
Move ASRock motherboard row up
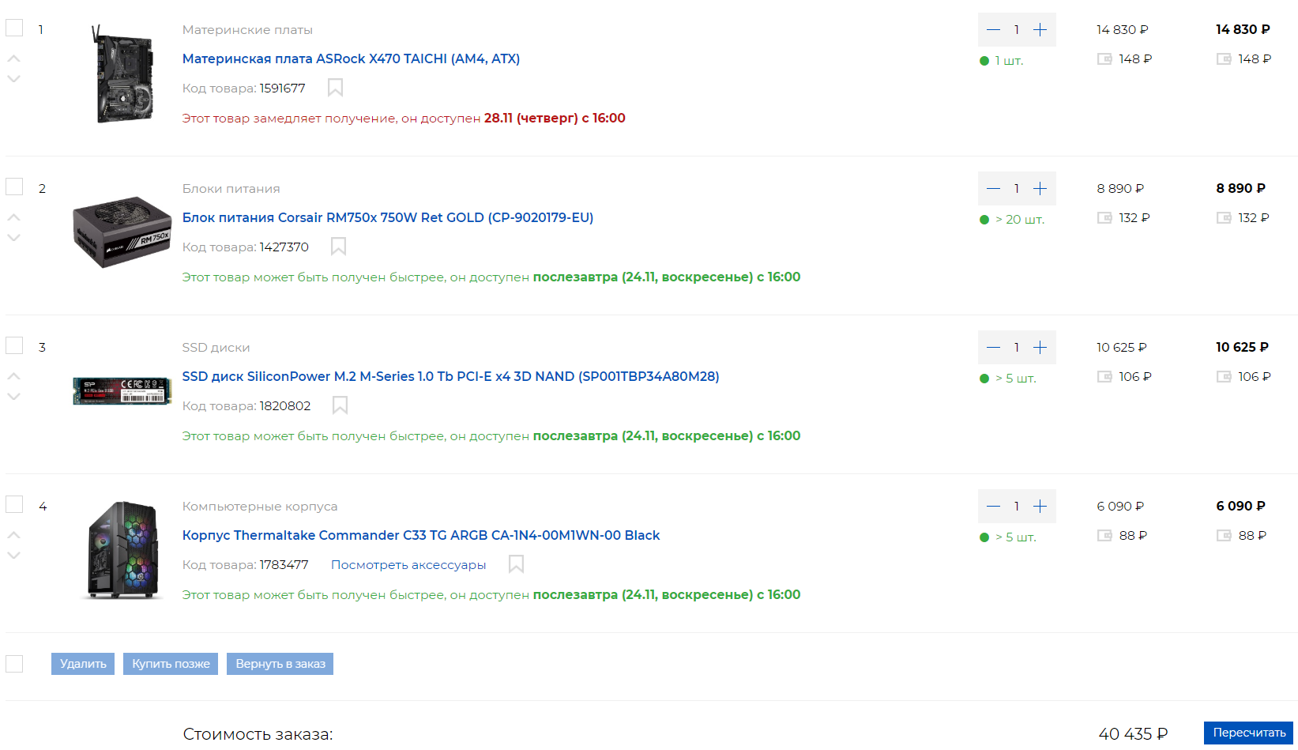point(13,58)
